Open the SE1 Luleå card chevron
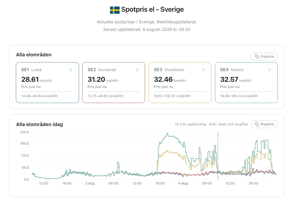 coord(71,70)
